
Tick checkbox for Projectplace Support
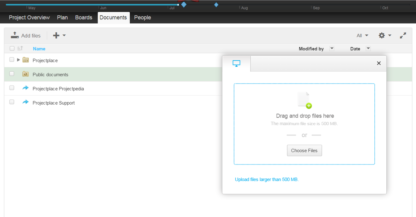coord(12,102)
